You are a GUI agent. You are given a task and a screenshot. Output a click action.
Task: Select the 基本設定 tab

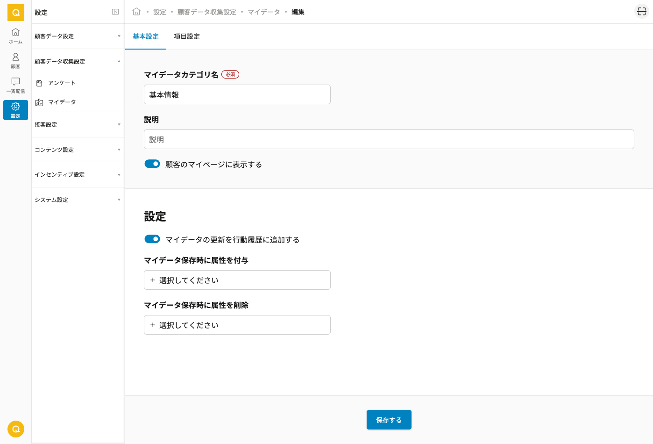146,36
